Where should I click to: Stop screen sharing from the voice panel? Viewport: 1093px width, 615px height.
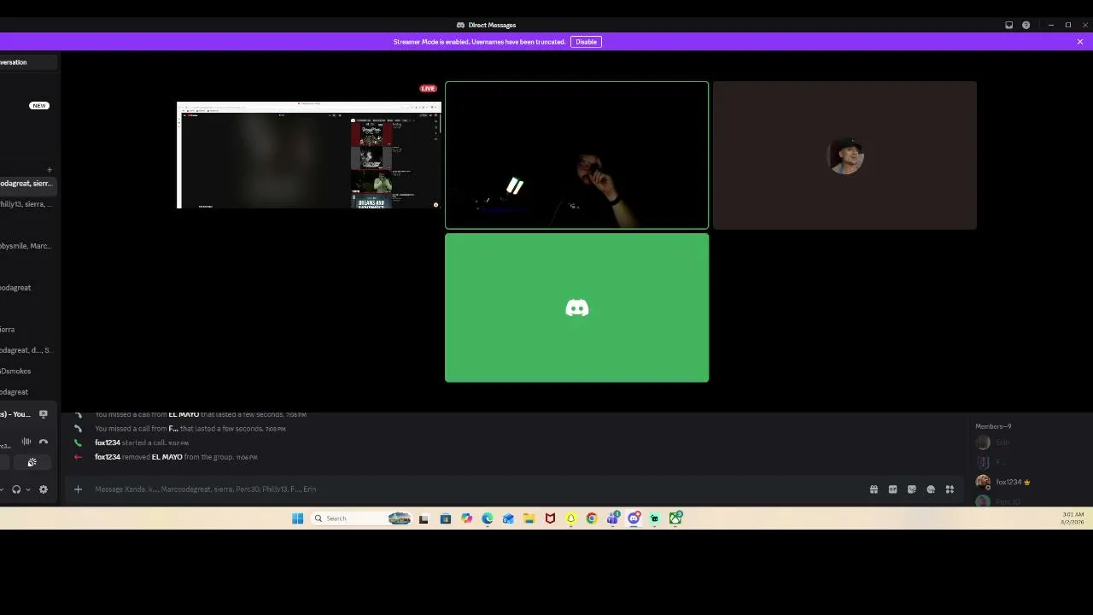click(44, 414)
